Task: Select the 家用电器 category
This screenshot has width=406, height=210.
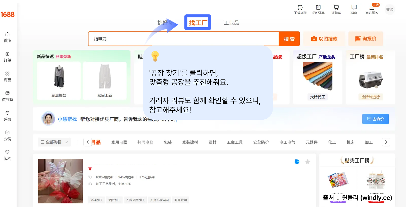Action: click(x=119, y=142)
